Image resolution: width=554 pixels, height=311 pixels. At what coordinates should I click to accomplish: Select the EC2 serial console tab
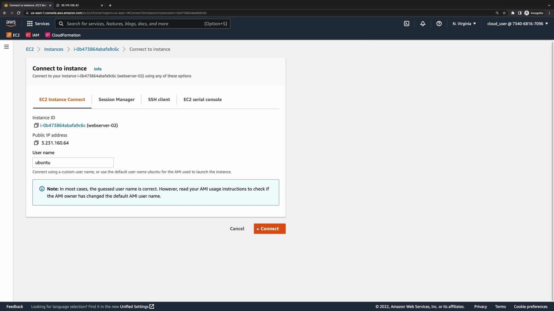click(203, 99)
